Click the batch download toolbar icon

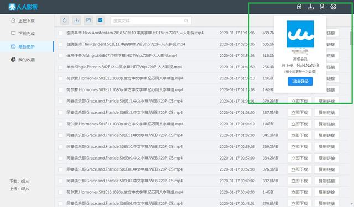pyautogui.click(x=76, y=20)
